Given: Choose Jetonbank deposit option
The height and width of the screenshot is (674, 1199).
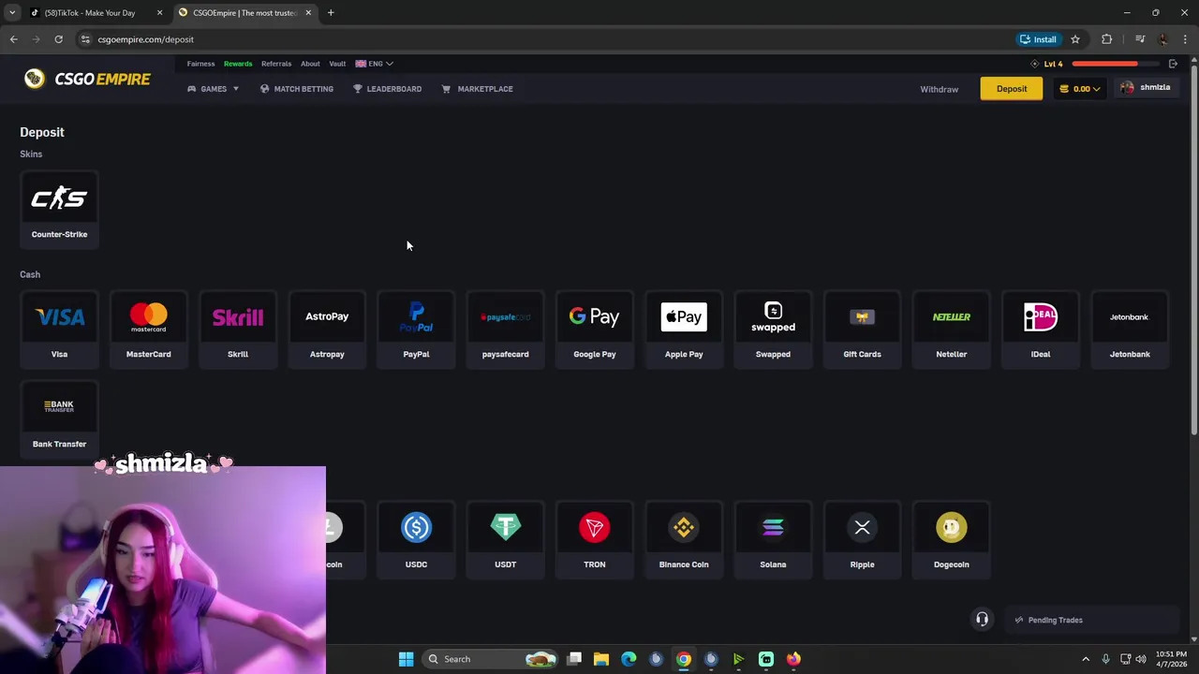Looking at the screenshot, I should (1130, 329).
